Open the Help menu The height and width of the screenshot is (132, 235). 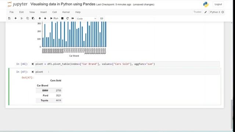pyautogui.click(x=78, y=12)
